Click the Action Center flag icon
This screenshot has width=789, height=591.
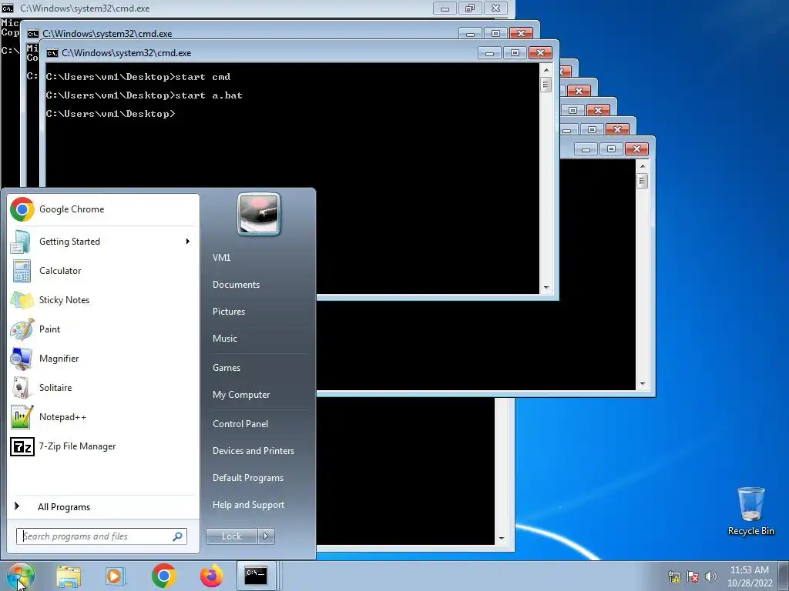pos(693,576)
